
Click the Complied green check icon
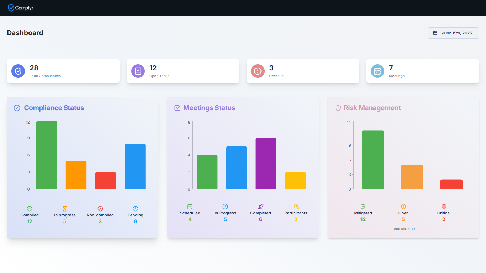pos(30,209)
